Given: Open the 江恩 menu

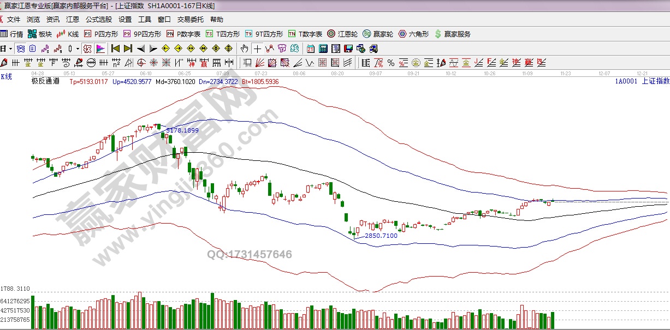Looking at the screenshot, I should tap(73, 19).
